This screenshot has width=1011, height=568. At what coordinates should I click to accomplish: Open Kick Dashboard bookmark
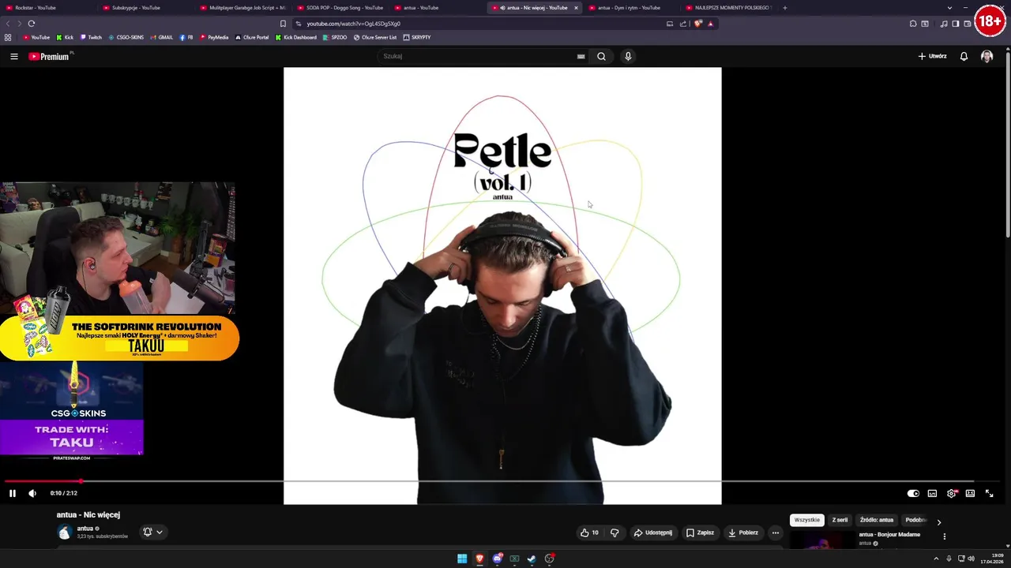tap(296, 37)
